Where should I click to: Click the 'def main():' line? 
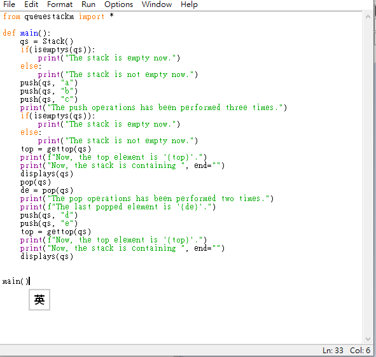[x=26, y=33]
